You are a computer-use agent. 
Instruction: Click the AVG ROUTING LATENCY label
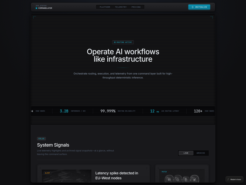[x=170, y=111]
